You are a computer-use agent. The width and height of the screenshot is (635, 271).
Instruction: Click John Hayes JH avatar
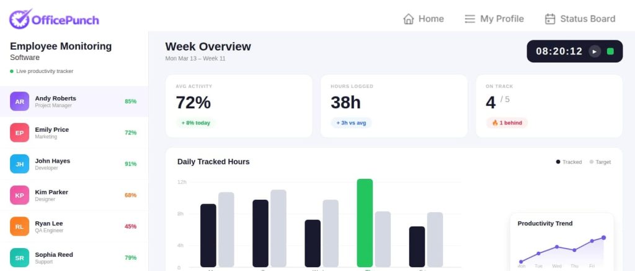pos(20,164)
